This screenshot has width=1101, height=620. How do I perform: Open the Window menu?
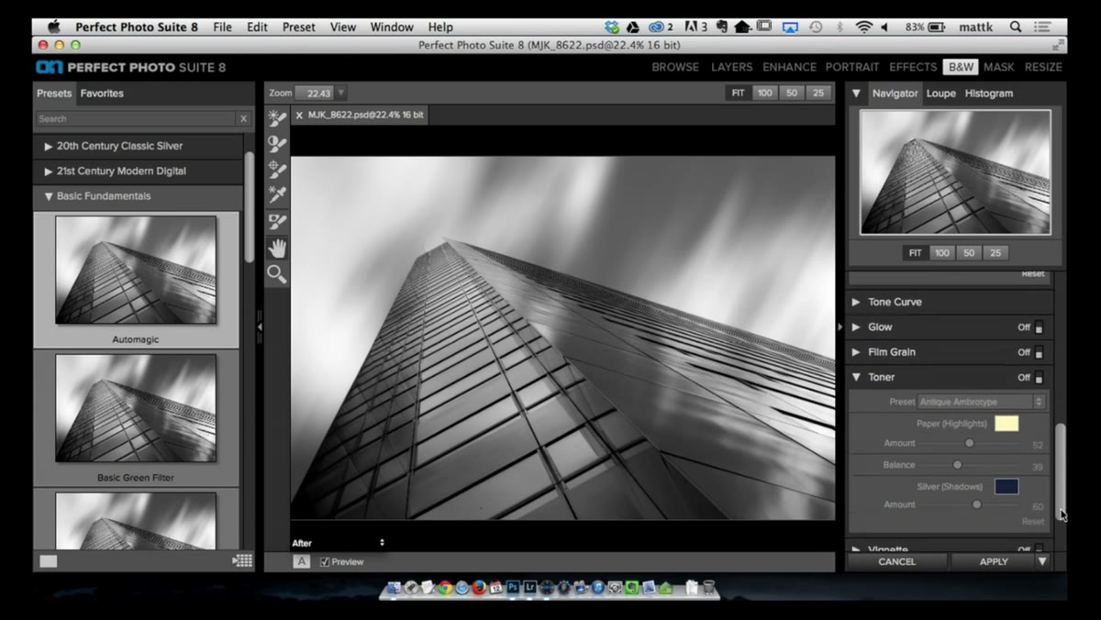[x=392, y=27]
